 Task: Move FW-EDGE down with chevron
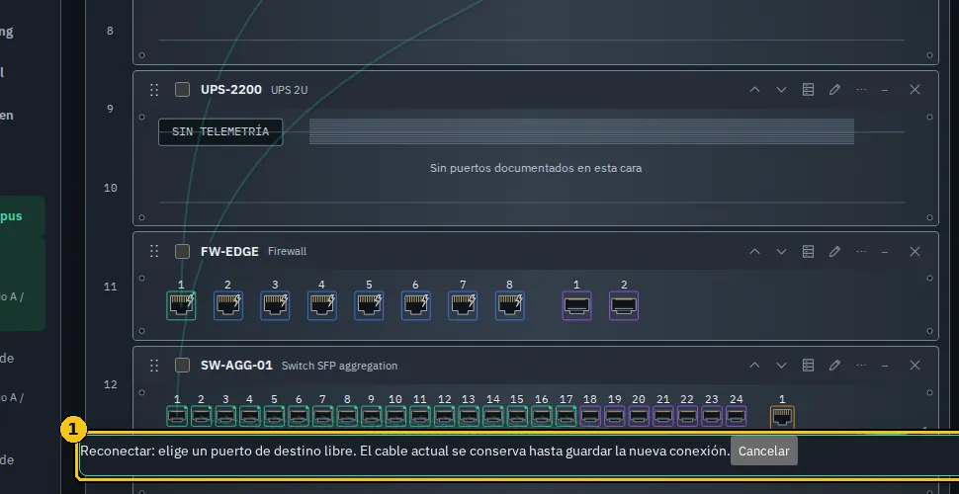pyautogui.click(x=781, y=251)
